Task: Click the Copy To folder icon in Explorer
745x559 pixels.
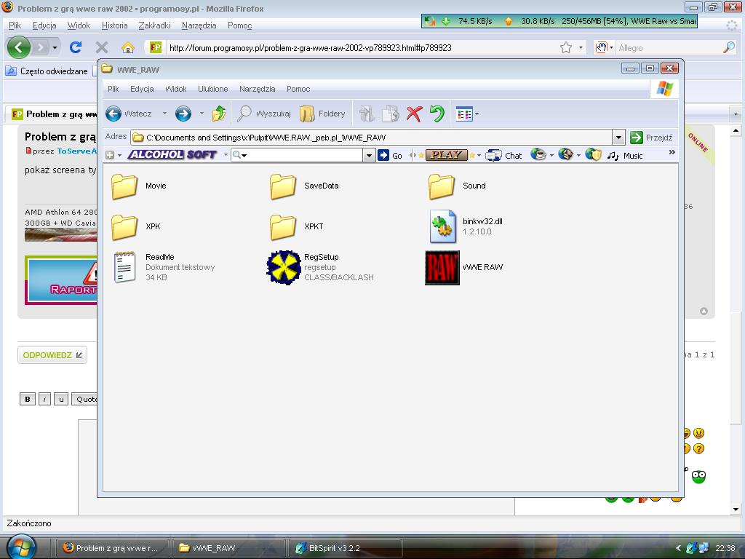Action: point(391,114)
